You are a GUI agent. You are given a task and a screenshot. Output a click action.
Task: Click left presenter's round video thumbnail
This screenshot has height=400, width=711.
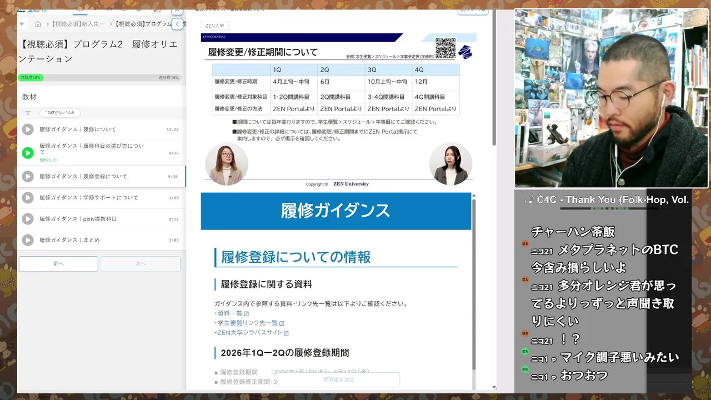coord(227,164)
